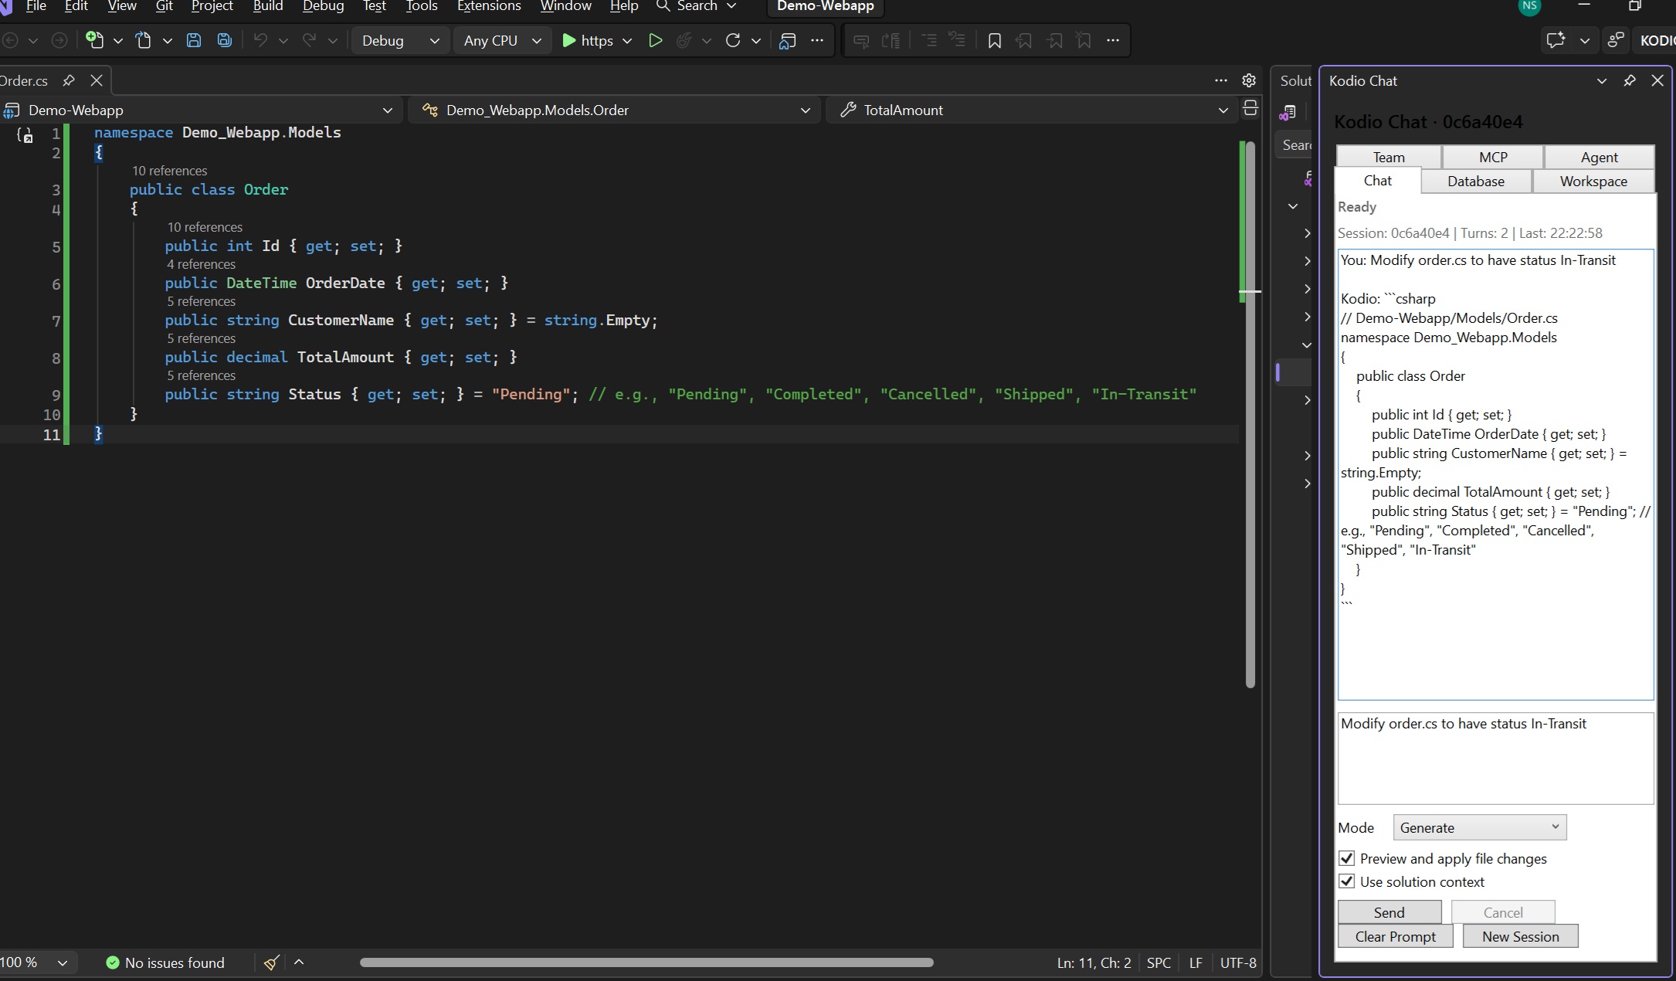The width and height of the screenshot is (1676, 981).
Task: Open editor settings gear icon
Action: [x=1249, y=80]
